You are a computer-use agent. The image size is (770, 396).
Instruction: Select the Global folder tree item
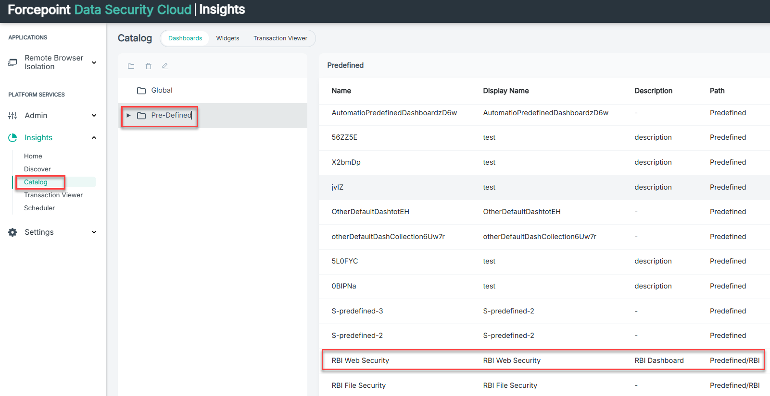[x=213, y=91]
